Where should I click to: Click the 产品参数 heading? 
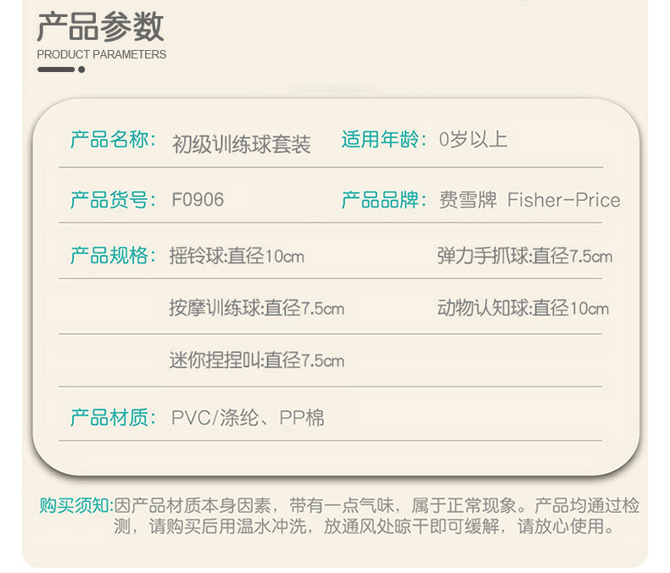coord(100,26)
